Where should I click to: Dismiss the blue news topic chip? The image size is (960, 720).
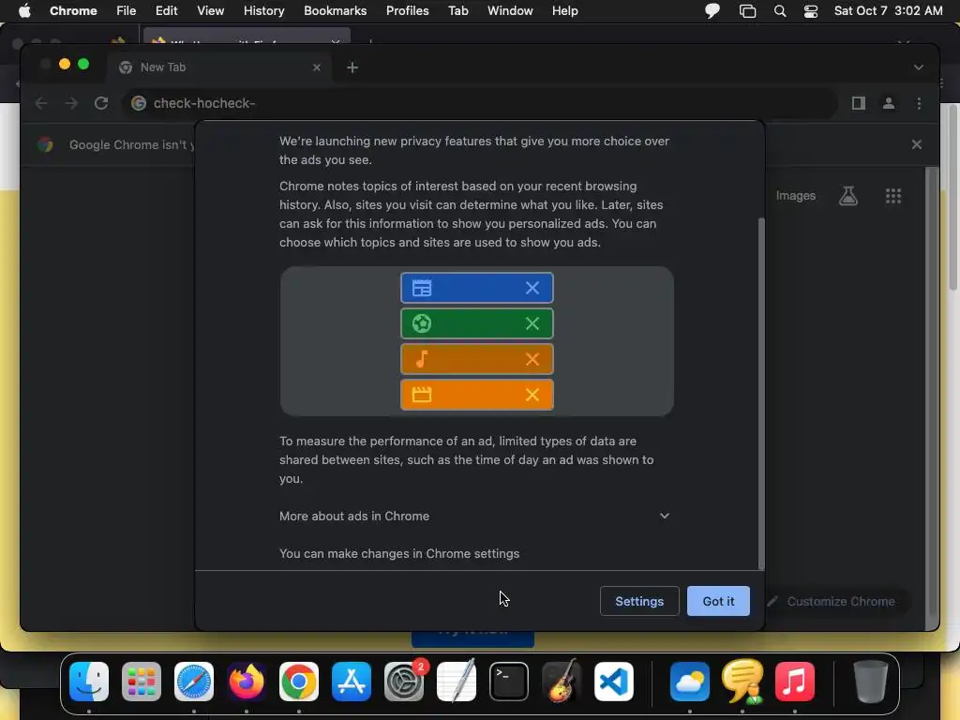(532, 288)
